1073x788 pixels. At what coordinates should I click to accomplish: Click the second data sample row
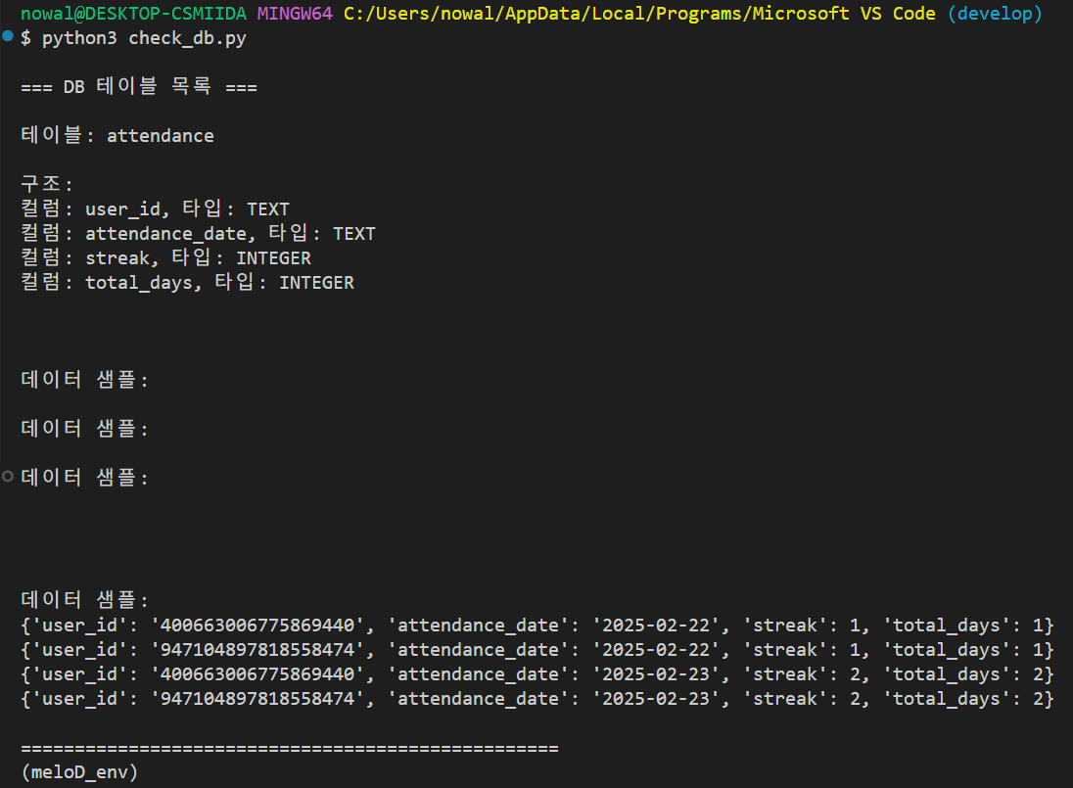click(536, 650)
